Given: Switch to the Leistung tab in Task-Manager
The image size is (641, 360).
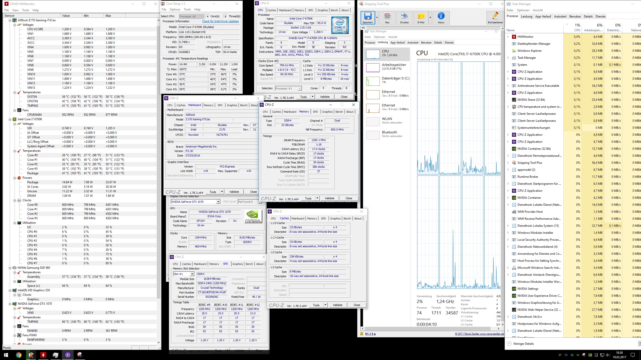Looking at the screenshot, I should (526, 16).
